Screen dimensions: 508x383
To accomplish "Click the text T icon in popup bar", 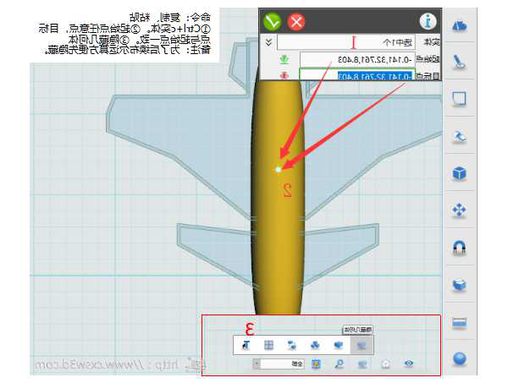I will (246, 346).
